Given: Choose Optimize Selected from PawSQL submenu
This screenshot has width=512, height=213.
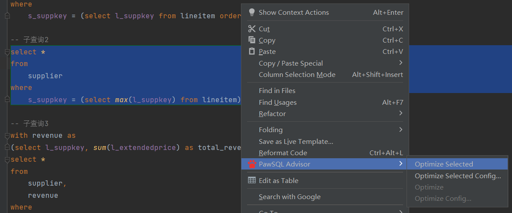Looking at the screenshot, I should click(x=444, y=164).
